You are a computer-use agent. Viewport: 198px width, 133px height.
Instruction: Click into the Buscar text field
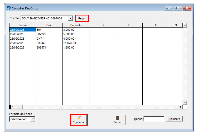[154, 119]
